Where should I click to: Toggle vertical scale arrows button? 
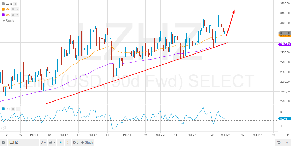click(x=68, y=143)
